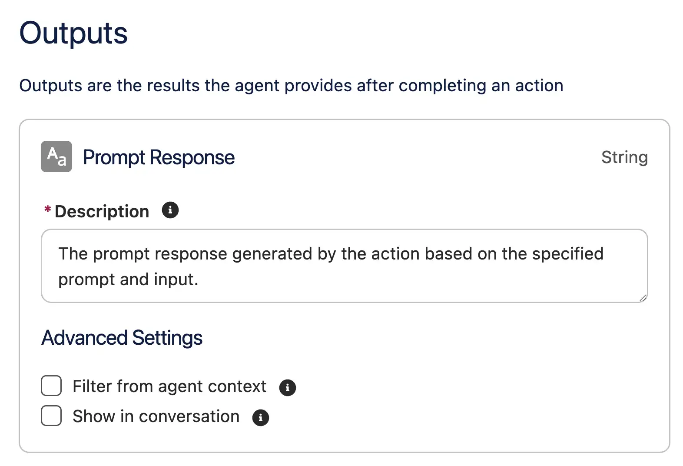The width and height of the screenshot is (683, 466).
Task: Click the red required asterisk marker
Action: [x=48, y=210]
